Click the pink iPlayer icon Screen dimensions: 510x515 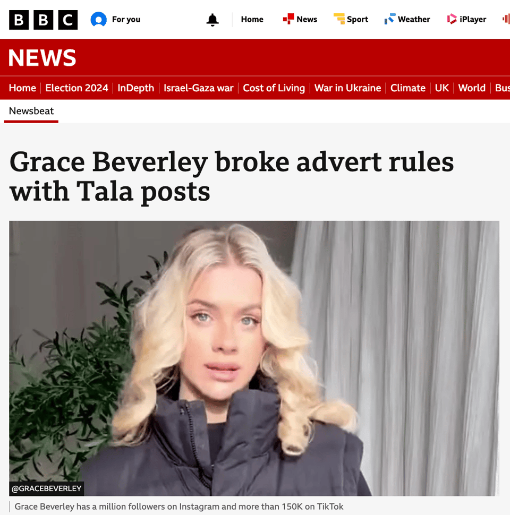pos(452,19)
